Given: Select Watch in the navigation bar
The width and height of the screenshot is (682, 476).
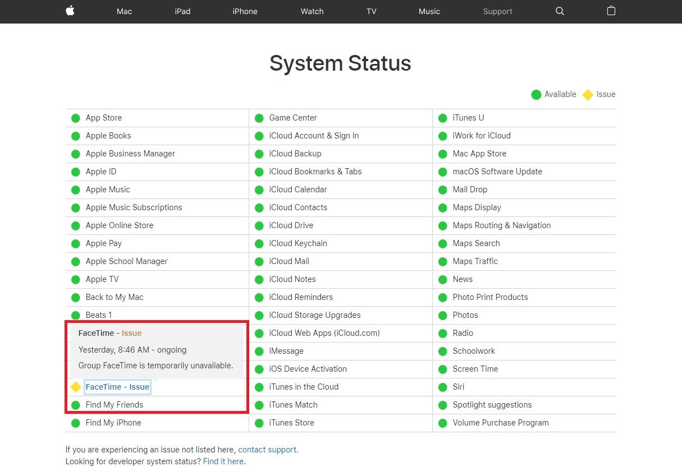Looking at the screenshot, I should click(312, 11).
